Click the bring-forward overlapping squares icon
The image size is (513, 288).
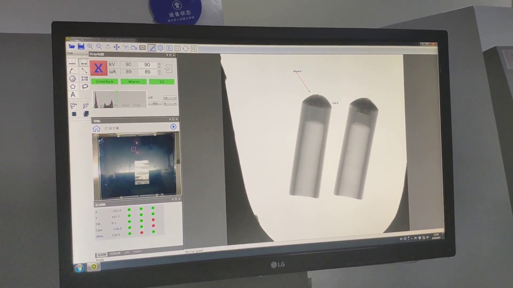[x=73, y=106]
